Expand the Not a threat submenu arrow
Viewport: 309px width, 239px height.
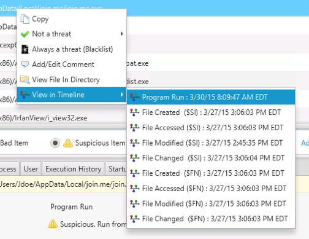[122, 34]
